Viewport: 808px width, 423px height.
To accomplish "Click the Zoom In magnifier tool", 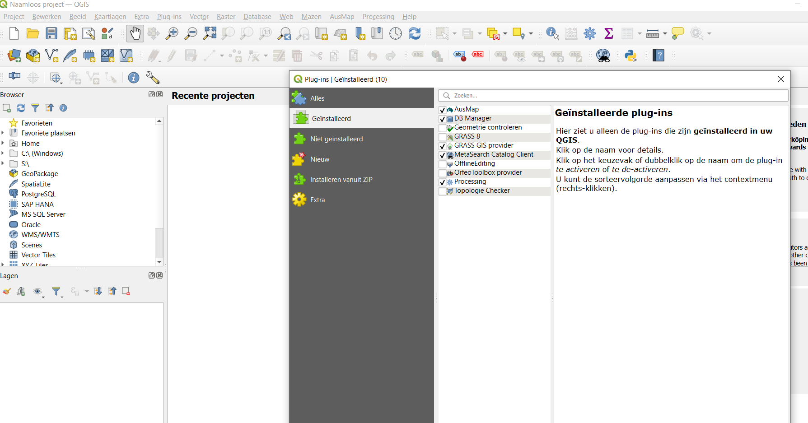I will coord(172,33).
